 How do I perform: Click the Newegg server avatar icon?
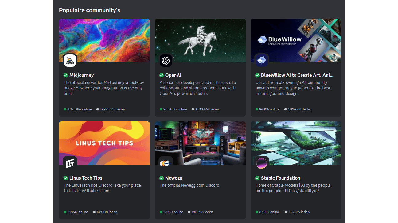tap(166, 163)
